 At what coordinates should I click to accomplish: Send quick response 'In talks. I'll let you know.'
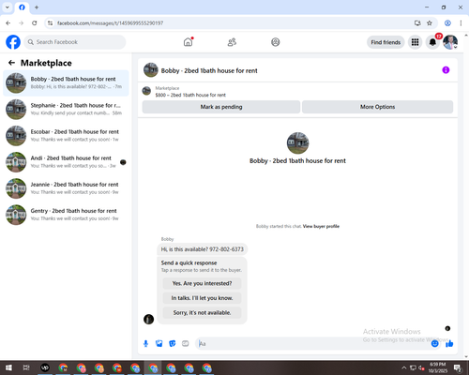click(202, 298)
